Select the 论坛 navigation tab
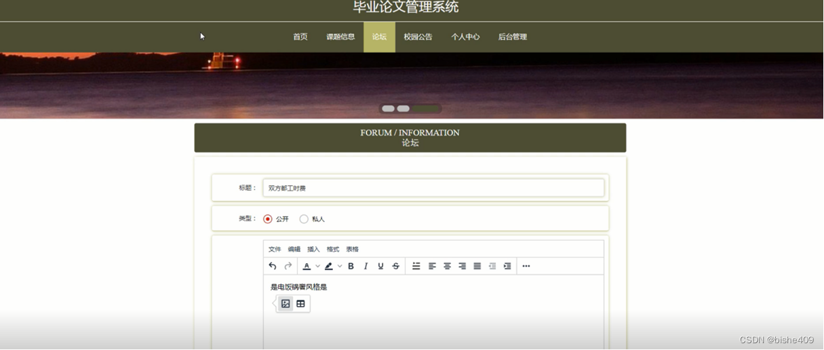The height and width of the screenshot is (350, 824). pos(379,37)
